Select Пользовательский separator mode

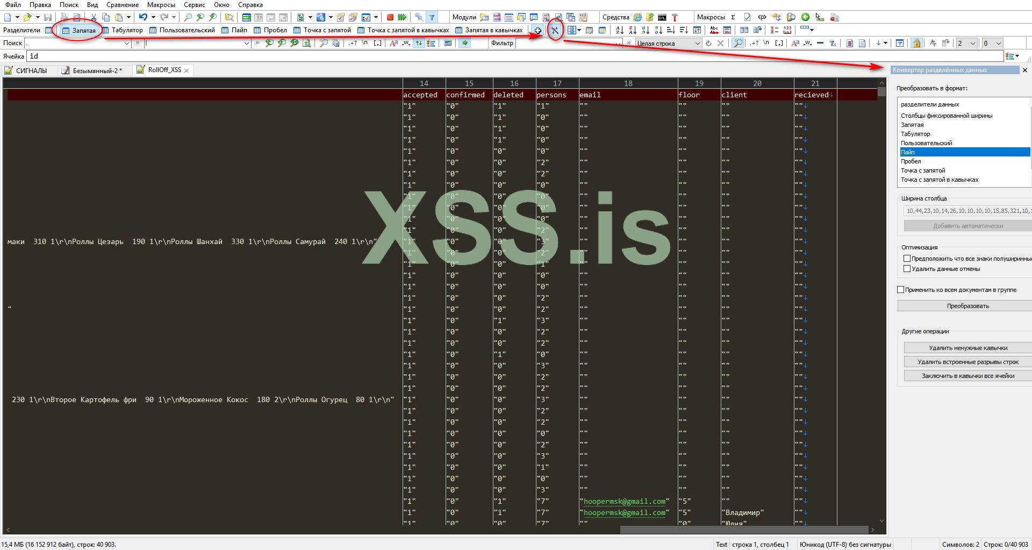pos(182,30)
